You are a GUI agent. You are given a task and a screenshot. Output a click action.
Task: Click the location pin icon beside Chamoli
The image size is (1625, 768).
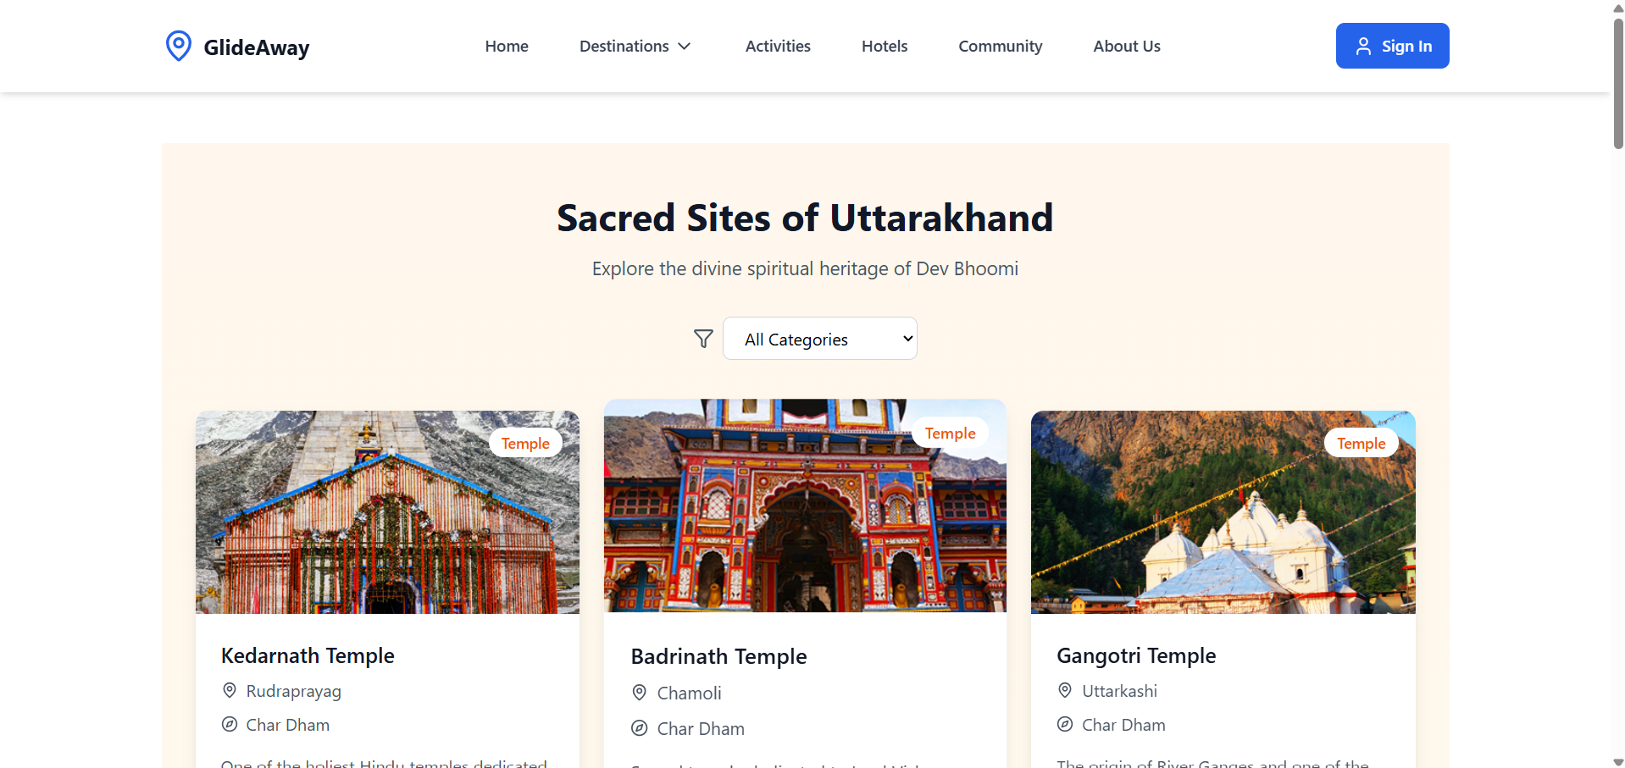coord(640,693)
